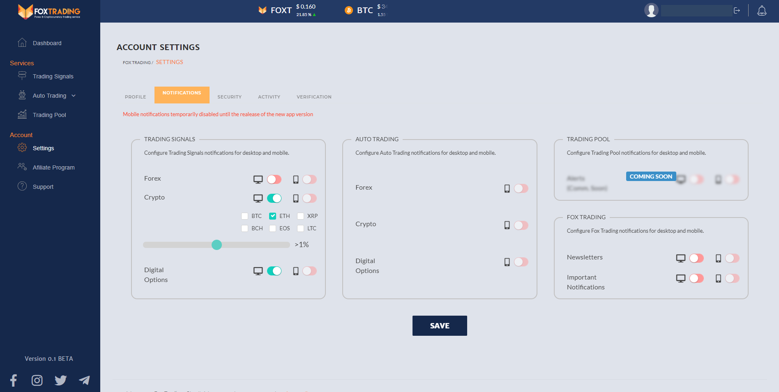Click the Fox Trading logo
Image resolution: width=779 pixels, height=392 pixels.
[49, 11]
